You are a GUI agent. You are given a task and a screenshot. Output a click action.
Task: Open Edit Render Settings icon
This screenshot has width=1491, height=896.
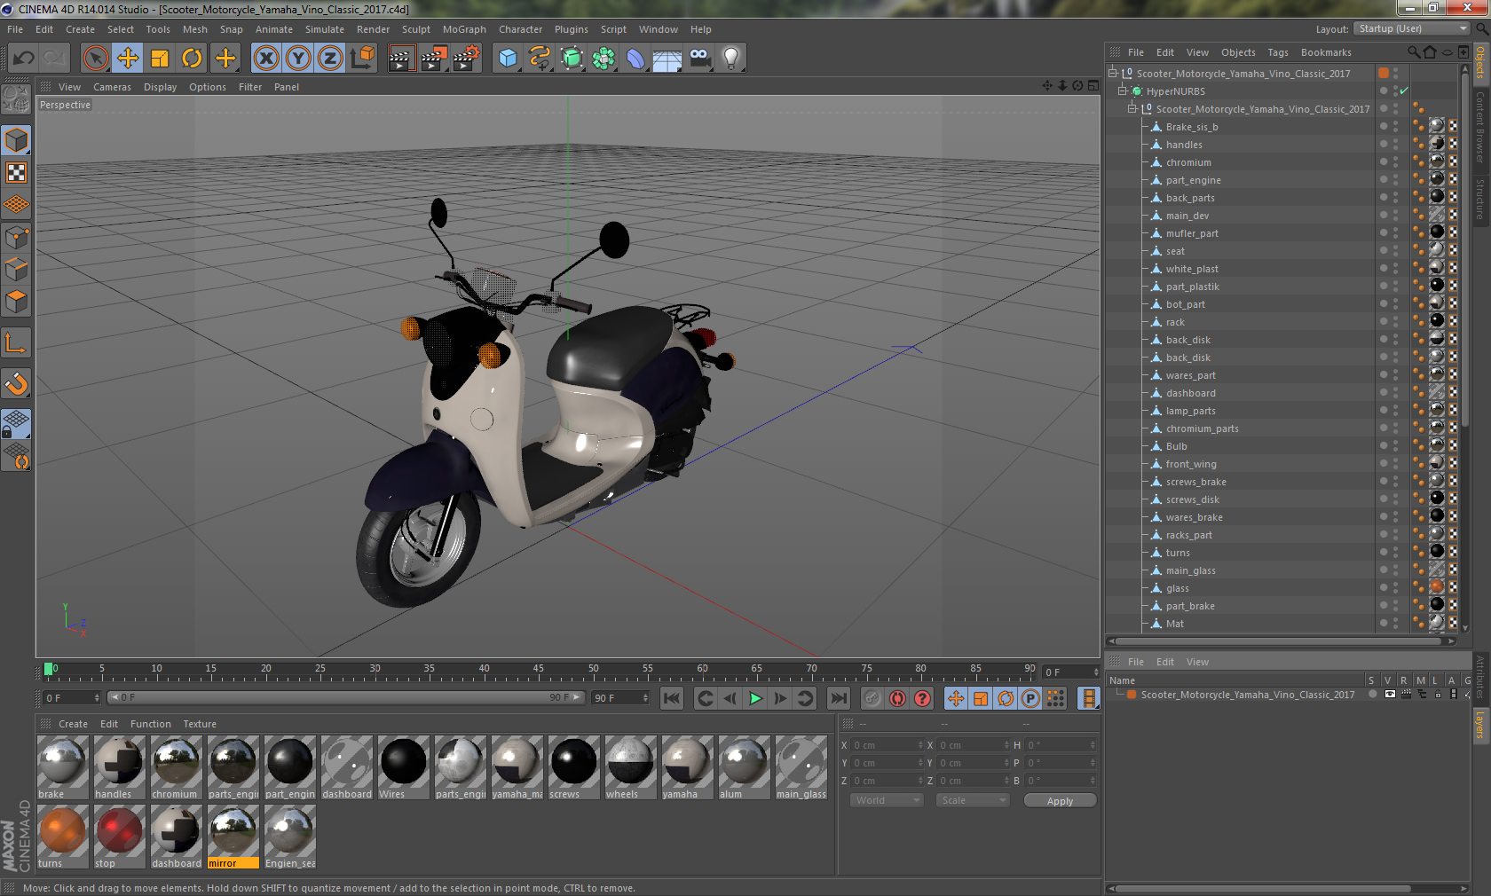[466, 59]
